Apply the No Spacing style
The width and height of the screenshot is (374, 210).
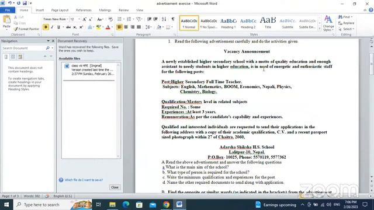coord(209,23)
